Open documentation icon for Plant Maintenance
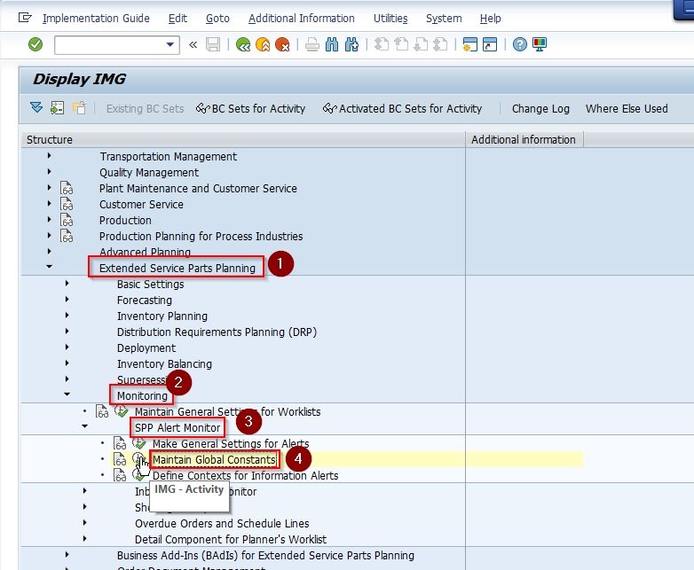 click(x=67, y=189)
